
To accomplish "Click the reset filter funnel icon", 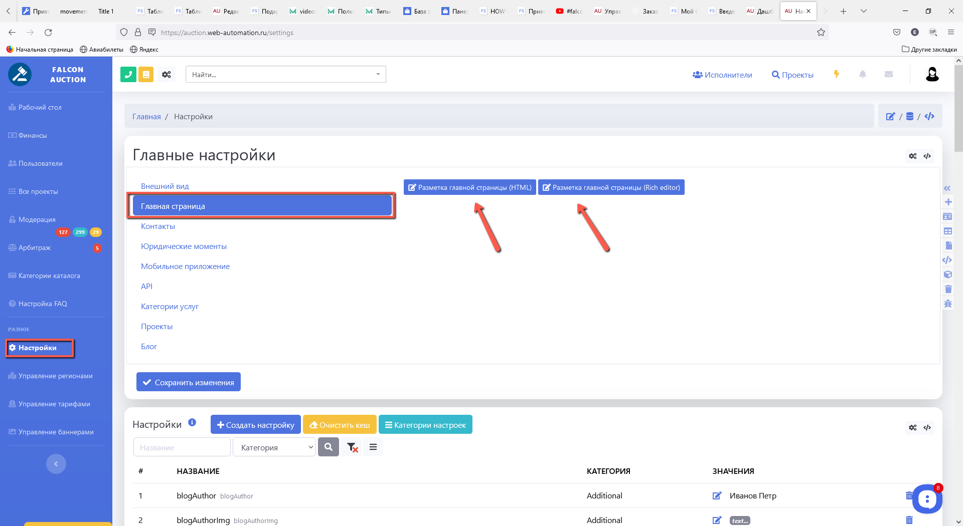I will tap(352, 447).
